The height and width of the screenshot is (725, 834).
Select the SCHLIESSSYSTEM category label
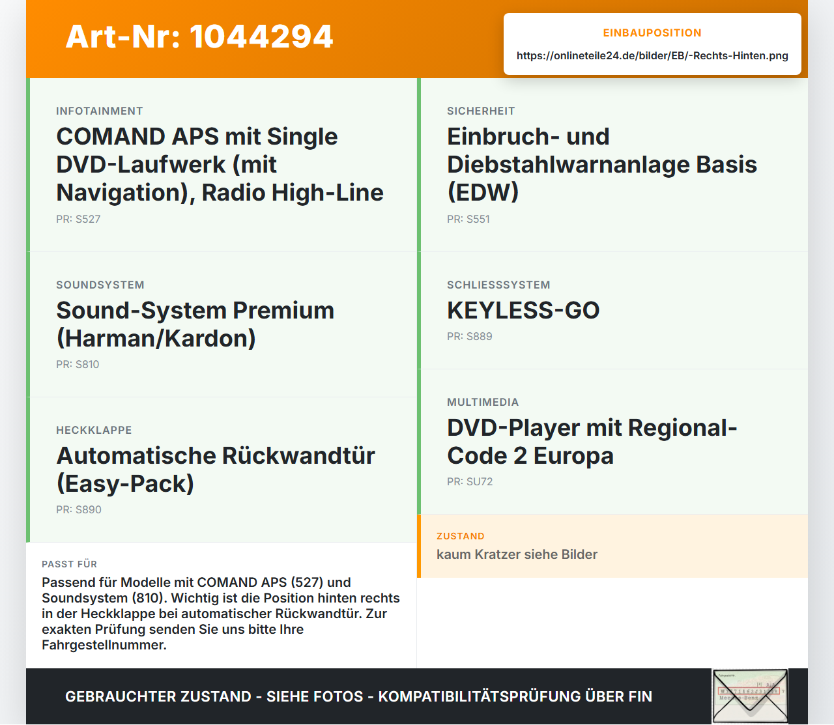[498, 285]
